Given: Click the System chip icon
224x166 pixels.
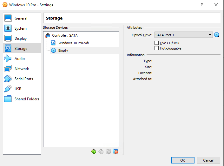Looking at the screenshot, I should 8,28.
